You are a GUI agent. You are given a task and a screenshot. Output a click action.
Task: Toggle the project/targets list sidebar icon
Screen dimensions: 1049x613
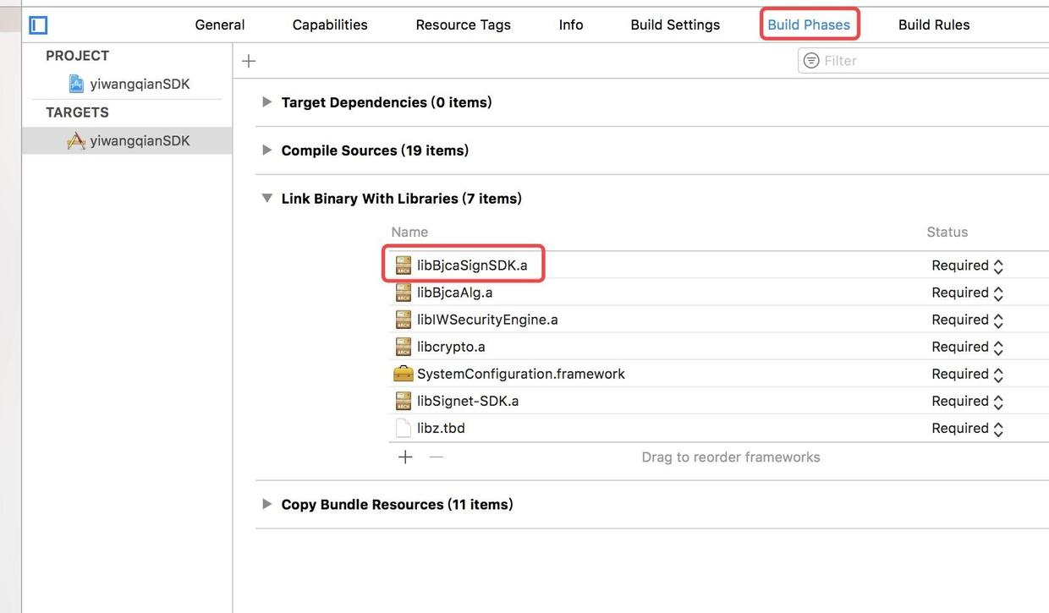click(x=38, y=25)
